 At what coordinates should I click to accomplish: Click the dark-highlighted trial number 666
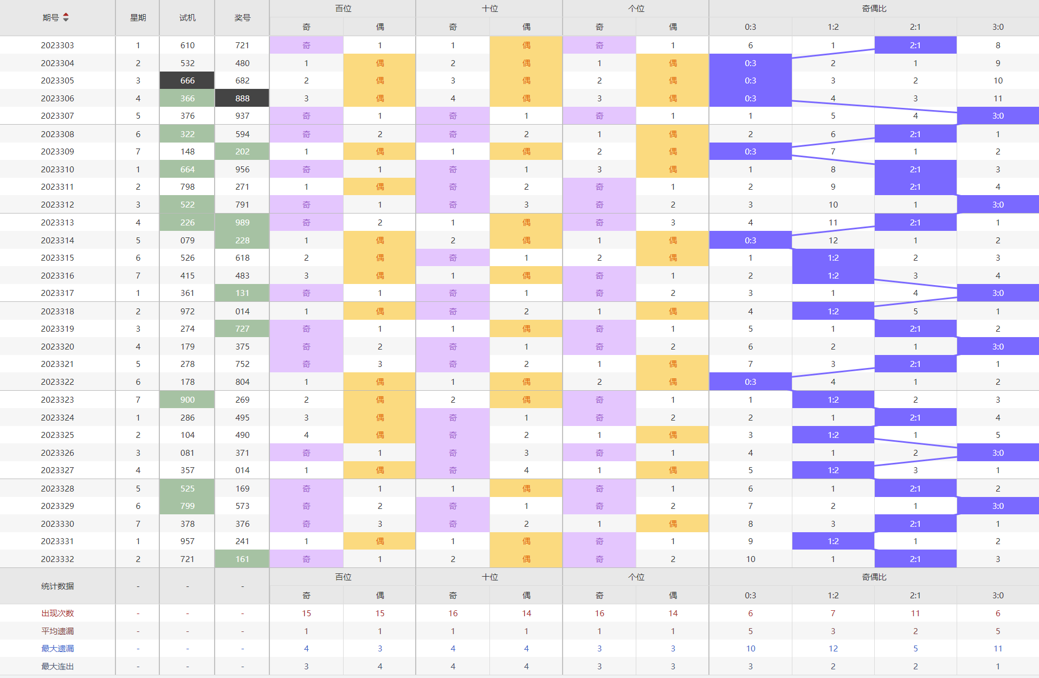pyautogui.click(x=187, y=80)
